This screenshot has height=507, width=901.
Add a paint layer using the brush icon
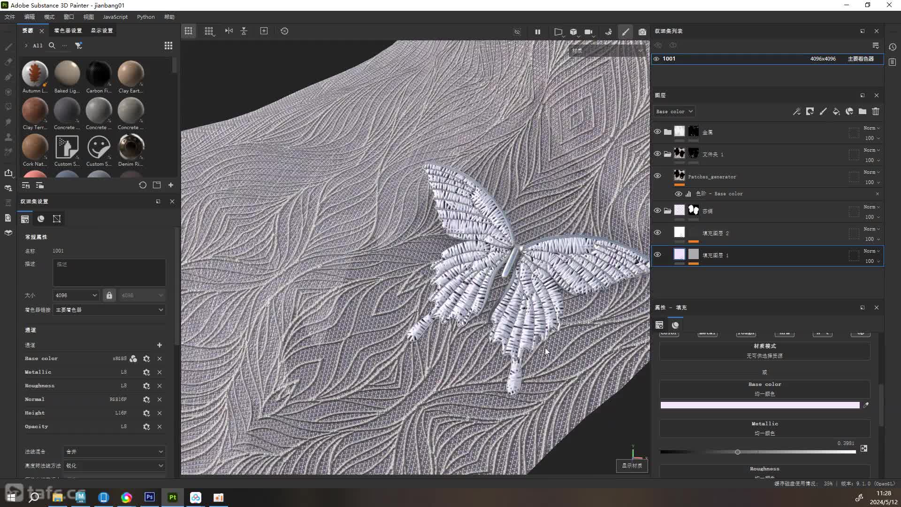click(x=823, y=112)
